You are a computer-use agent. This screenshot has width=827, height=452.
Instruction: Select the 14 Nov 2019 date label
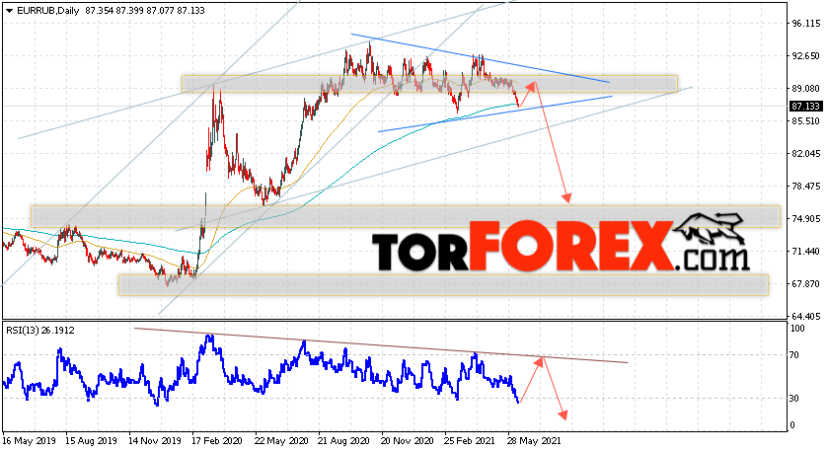pos(155,441)
